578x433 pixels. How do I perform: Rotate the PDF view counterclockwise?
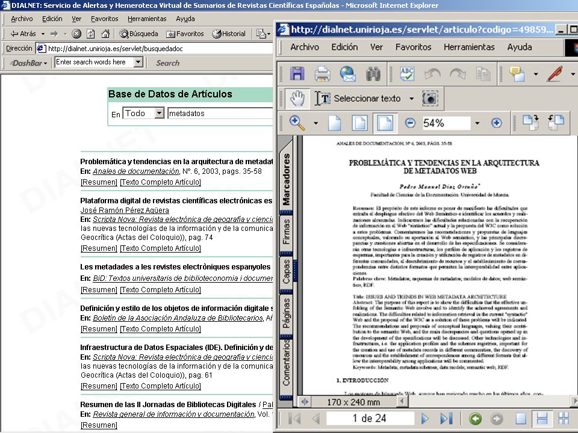click(556, 123)
